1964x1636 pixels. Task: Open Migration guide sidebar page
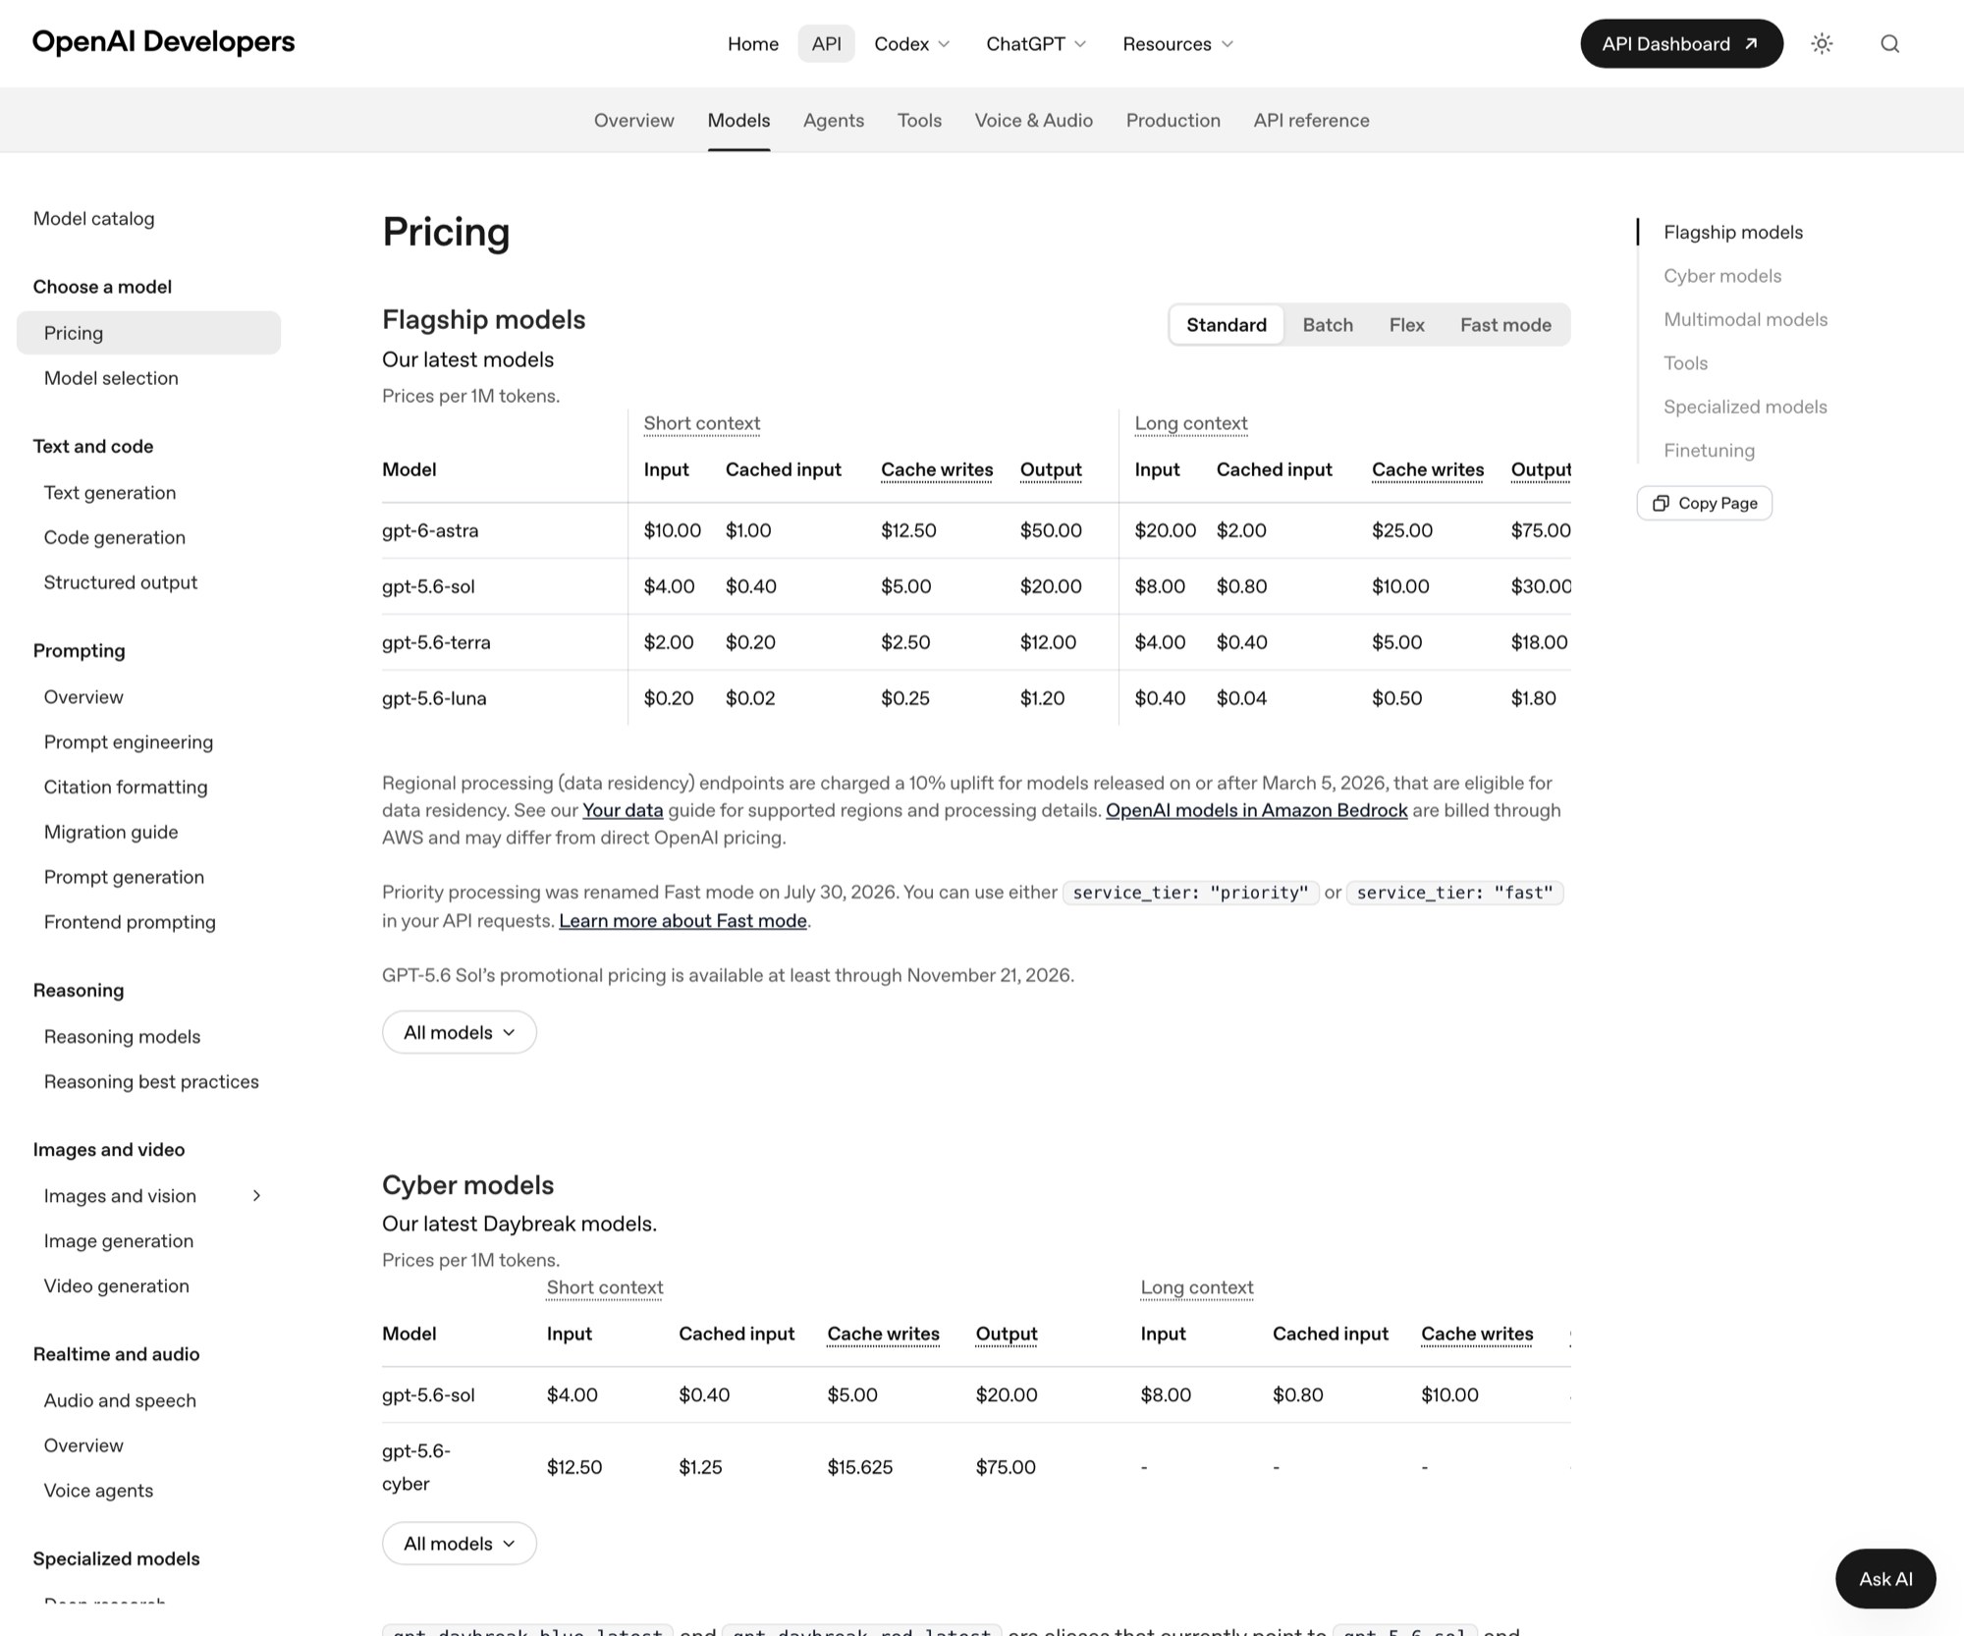point(111,832)
